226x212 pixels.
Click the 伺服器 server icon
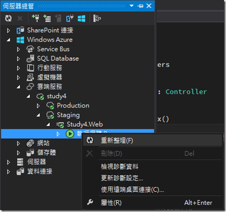20,162
